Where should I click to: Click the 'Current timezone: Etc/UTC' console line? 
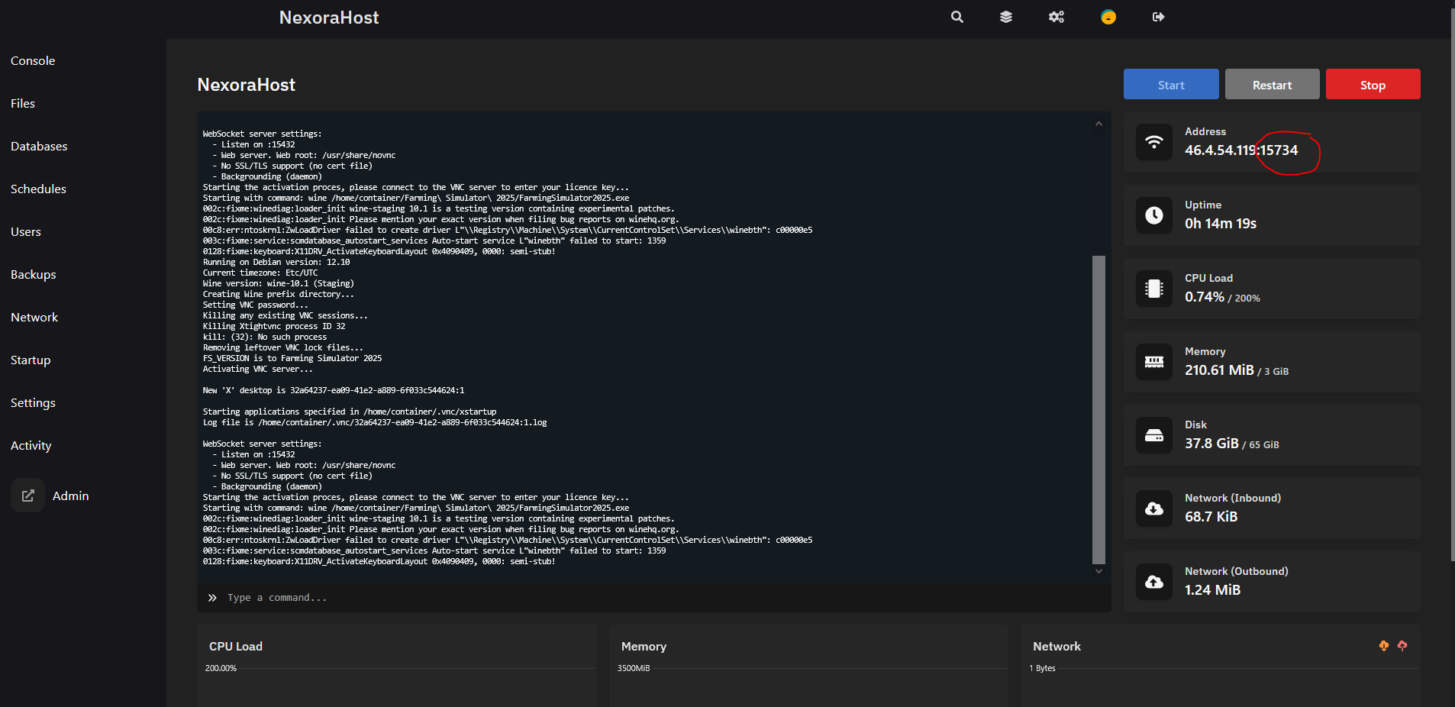260,273
